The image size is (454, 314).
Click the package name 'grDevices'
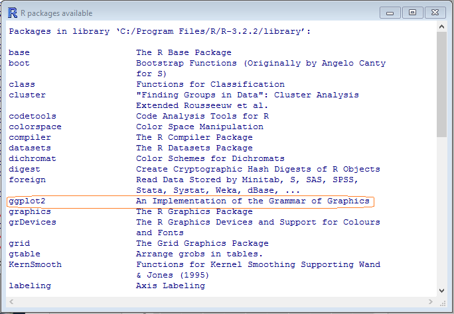33,222
